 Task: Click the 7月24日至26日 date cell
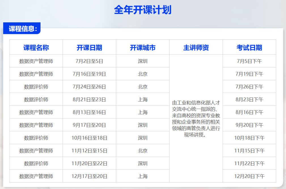tap(89, 87)
